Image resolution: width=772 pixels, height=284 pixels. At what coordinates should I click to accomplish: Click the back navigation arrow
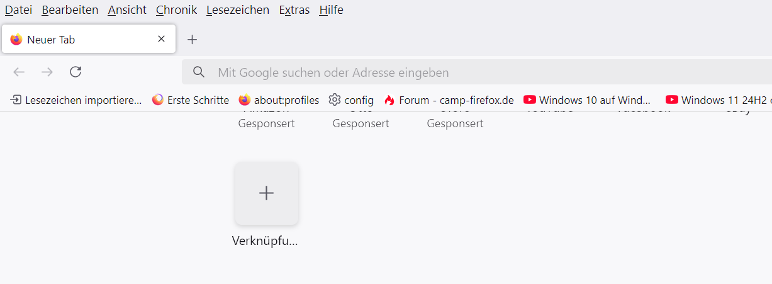click(19, 72)
